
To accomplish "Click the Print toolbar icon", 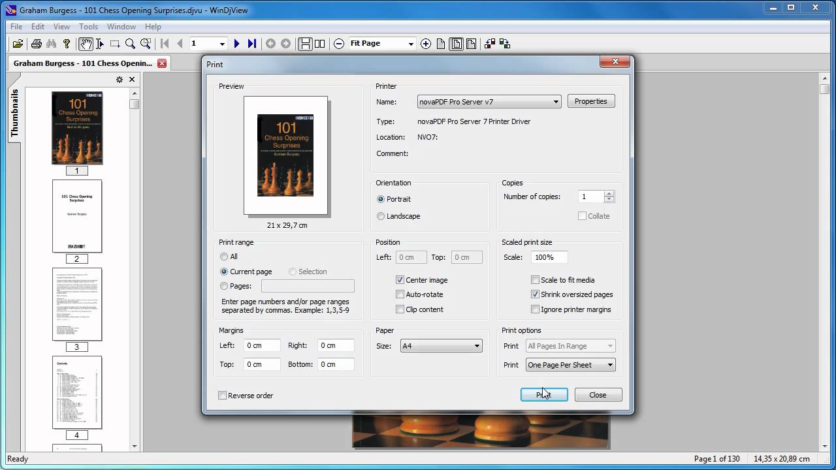I will 37,44.
